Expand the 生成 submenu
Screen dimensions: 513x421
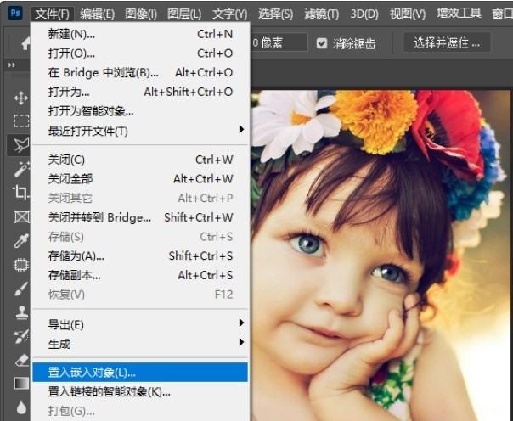[140, 344]
